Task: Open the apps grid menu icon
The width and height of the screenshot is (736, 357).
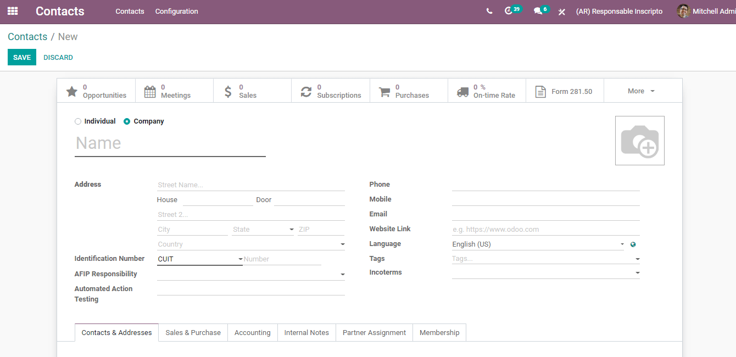Action: point(13,11)
